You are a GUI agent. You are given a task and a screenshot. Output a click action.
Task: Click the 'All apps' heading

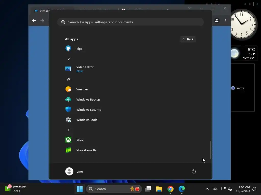71,39
